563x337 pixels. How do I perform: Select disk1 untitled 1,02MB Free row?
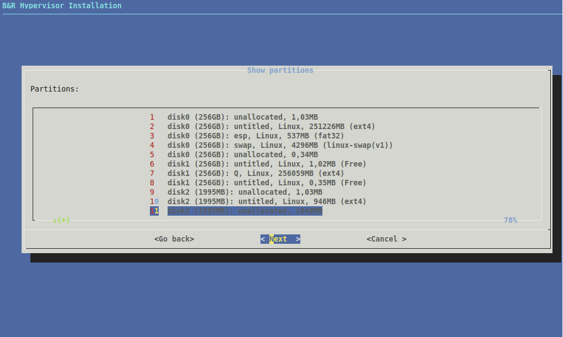coord(258,164)
